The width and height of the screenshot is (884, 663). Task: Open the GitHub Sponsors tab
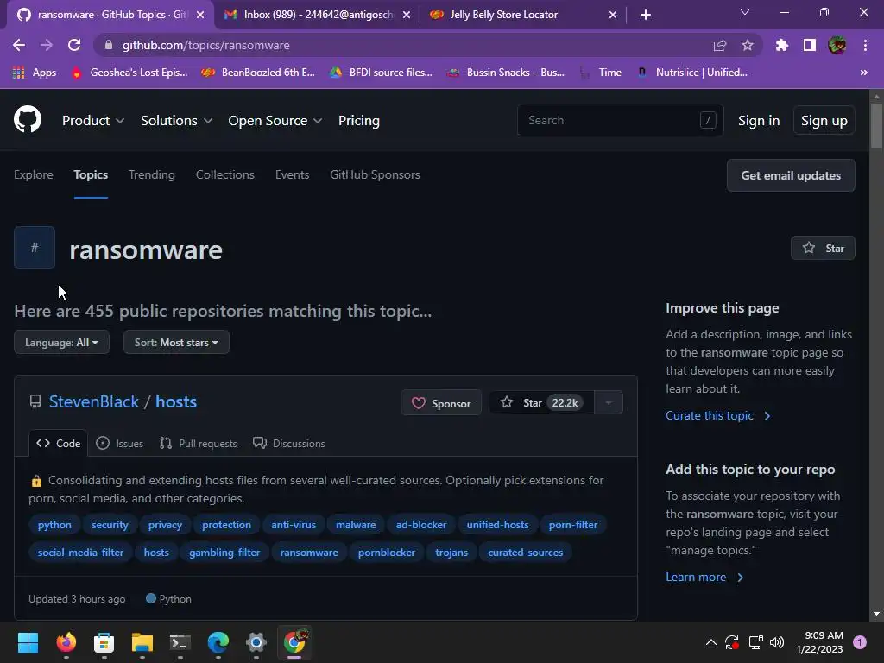click(x=375, y=174)
